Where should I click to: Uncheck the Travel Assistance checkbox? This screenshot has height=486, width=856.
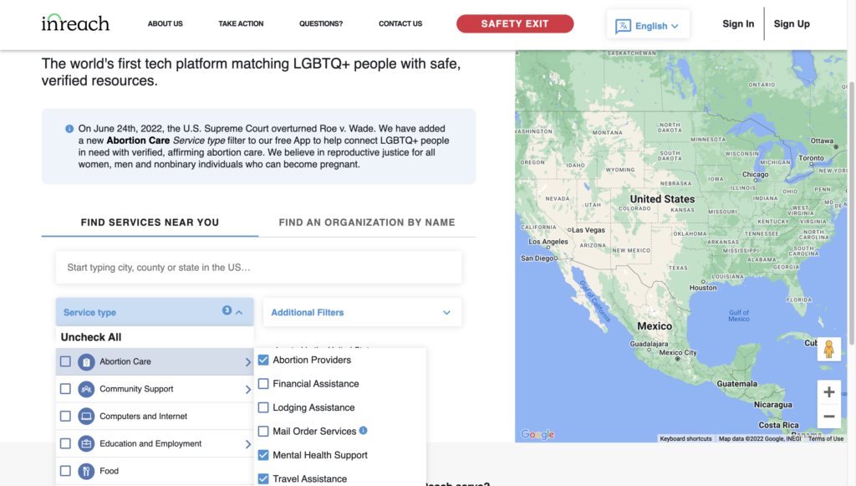pos(263,479)
